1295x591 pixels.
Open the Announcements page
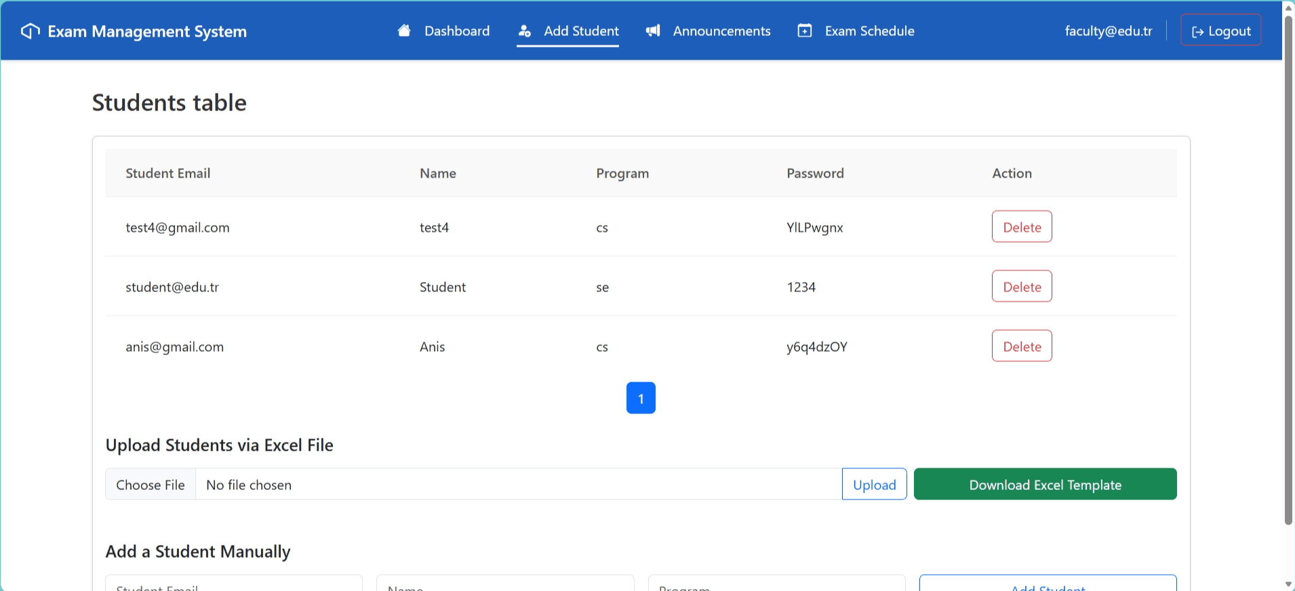tap(708, 31)
